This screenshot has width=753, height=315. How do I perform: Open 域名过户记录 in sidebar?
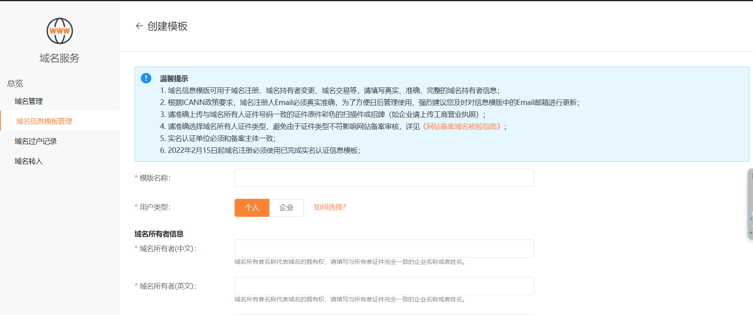point(36,141)
